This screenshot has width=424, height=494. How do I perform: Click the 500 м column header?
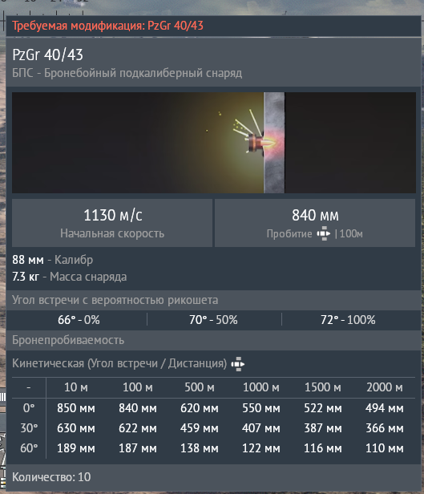pos(200,387)
